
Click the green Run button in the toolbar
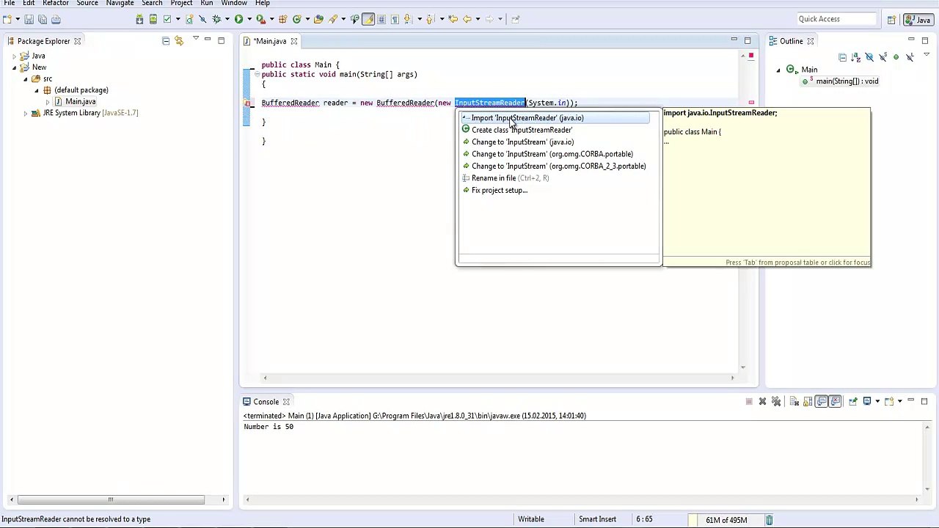[x=238, y=19]
